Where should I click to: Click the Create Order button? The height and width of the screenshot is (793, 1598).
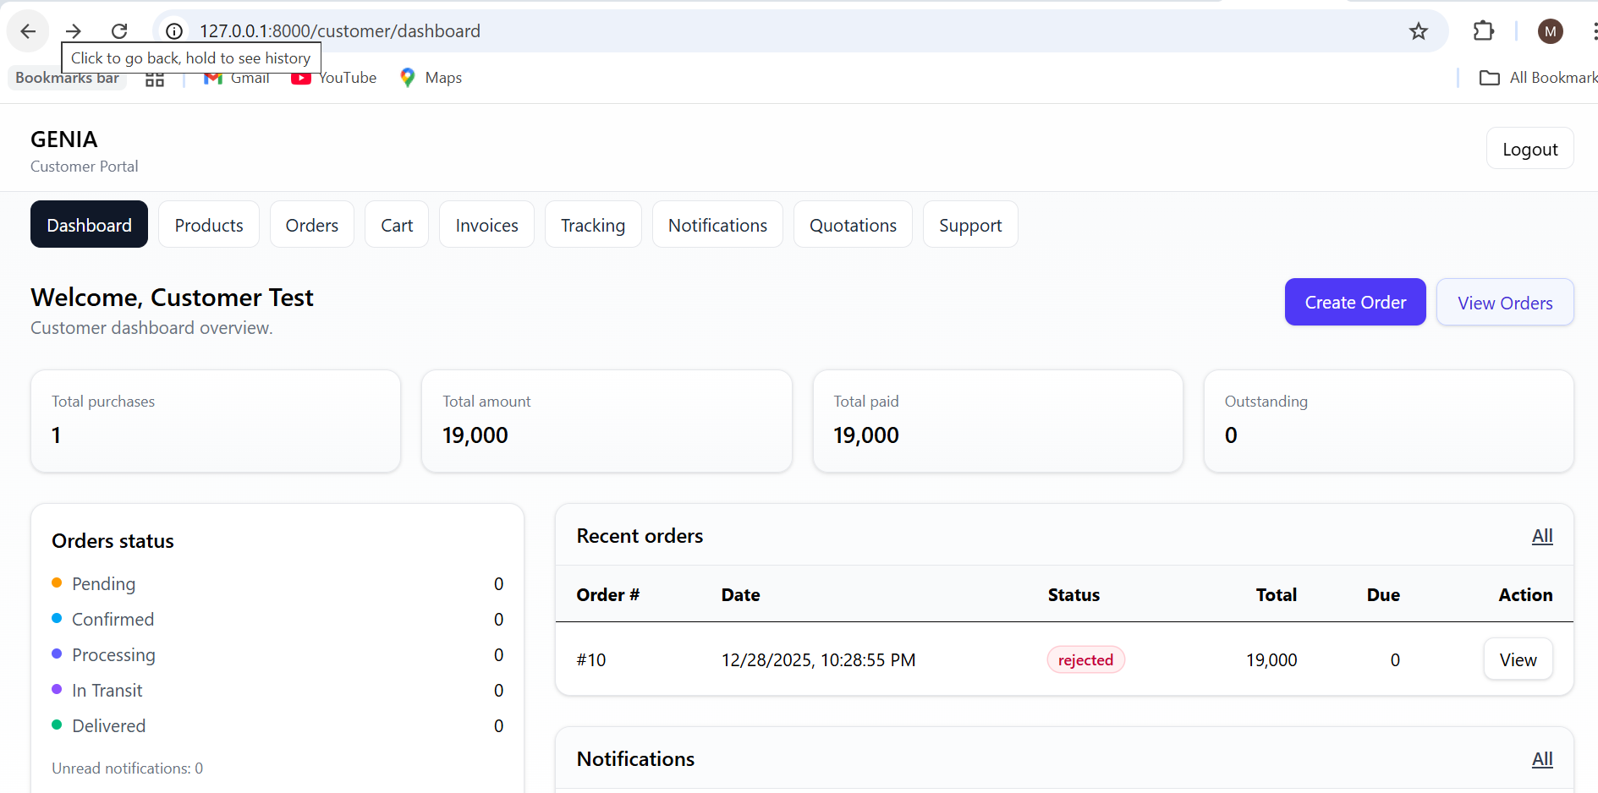pos(1354,302)
